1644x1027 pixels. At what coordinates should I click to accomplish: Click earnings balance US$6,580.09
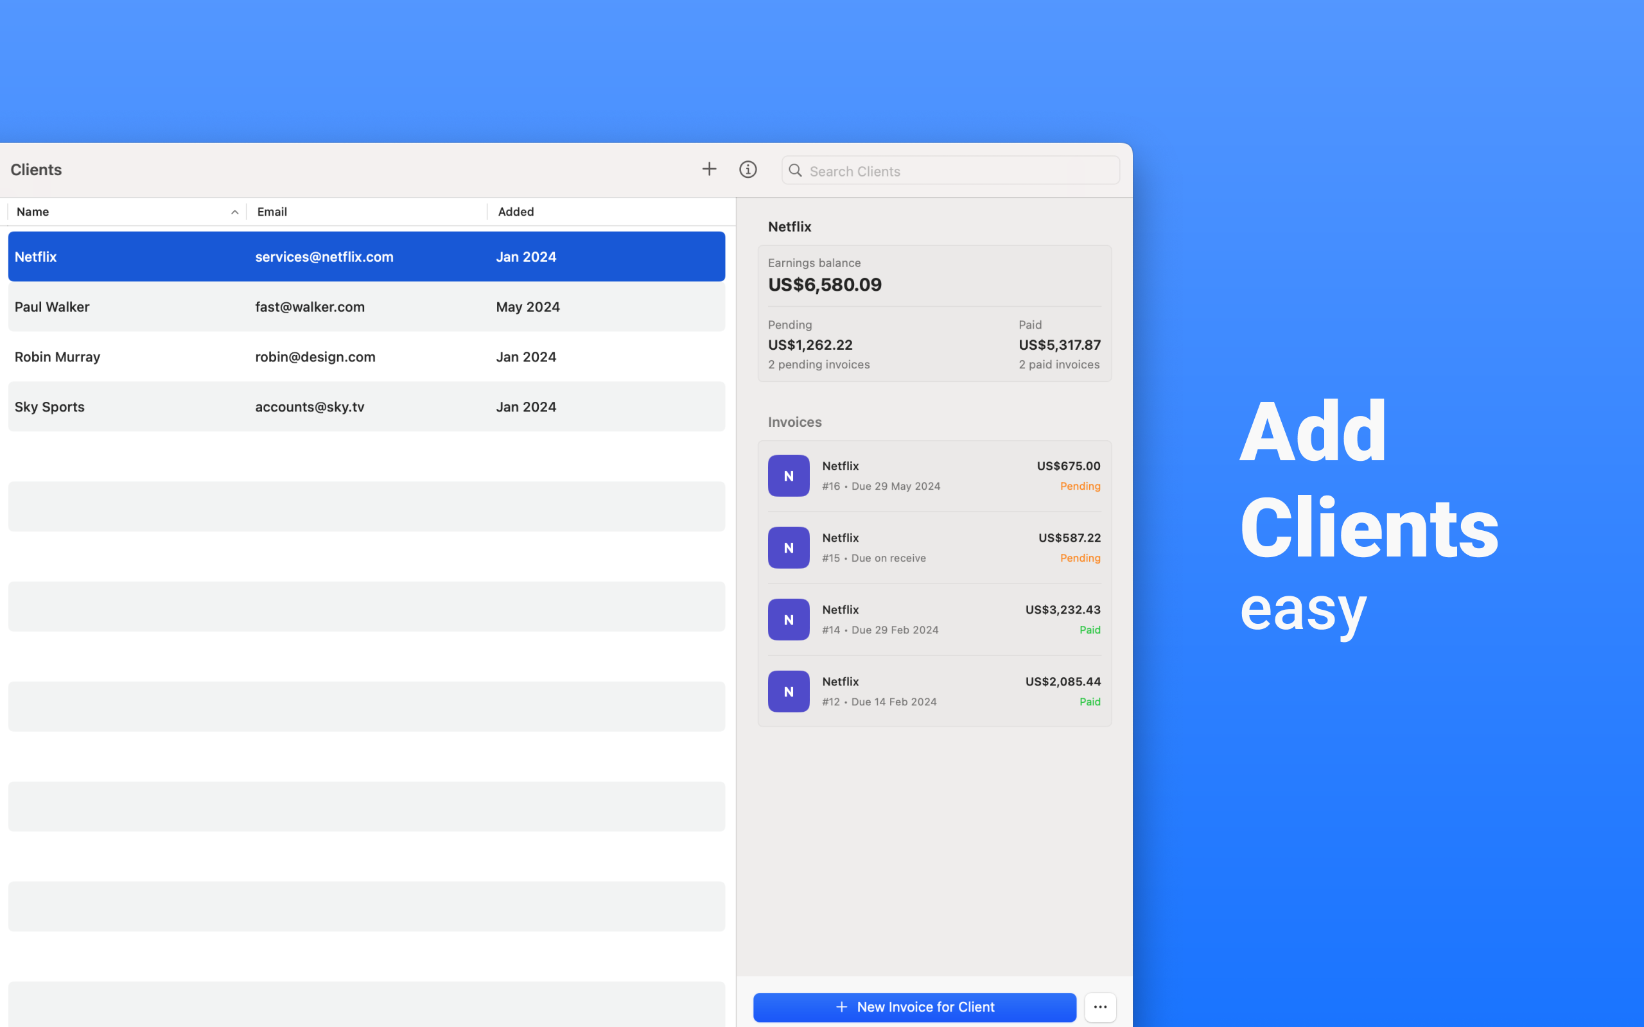point(825,284)
